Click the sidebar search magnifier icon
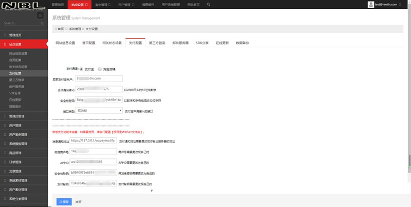Viewport: 411px width, 207px height. [42, 23]
